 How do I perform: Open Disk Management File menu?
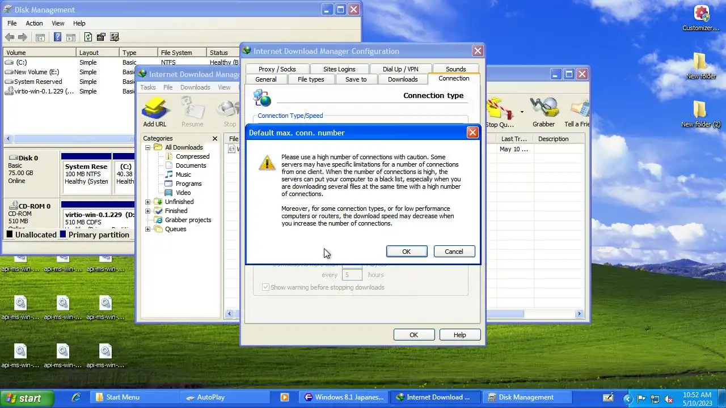pos(12,23)
